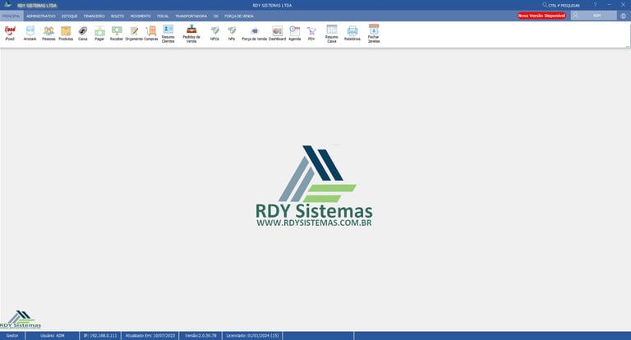Click the Usuário: ADM status entry
Image resolution: width=631 pixels, height=340 pixels.
(53, 336)
